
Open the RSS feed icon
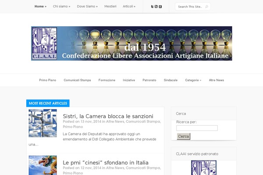tap(156, 7)
